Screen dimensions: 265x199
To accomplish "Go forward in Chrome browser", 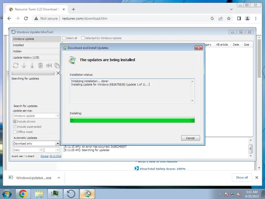I will pyautogui.click(x=18, y=18).
